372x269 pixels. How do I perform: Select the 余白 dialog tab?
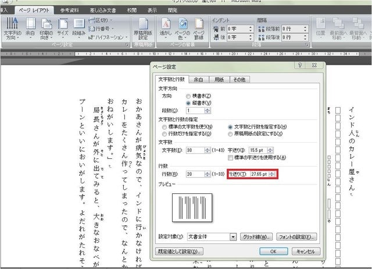tap(198, 80)
